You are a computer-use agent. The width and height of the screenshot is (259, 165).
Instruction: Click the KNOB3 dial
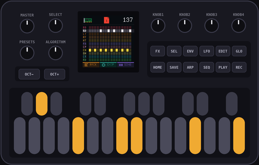(x=212, y=26)
